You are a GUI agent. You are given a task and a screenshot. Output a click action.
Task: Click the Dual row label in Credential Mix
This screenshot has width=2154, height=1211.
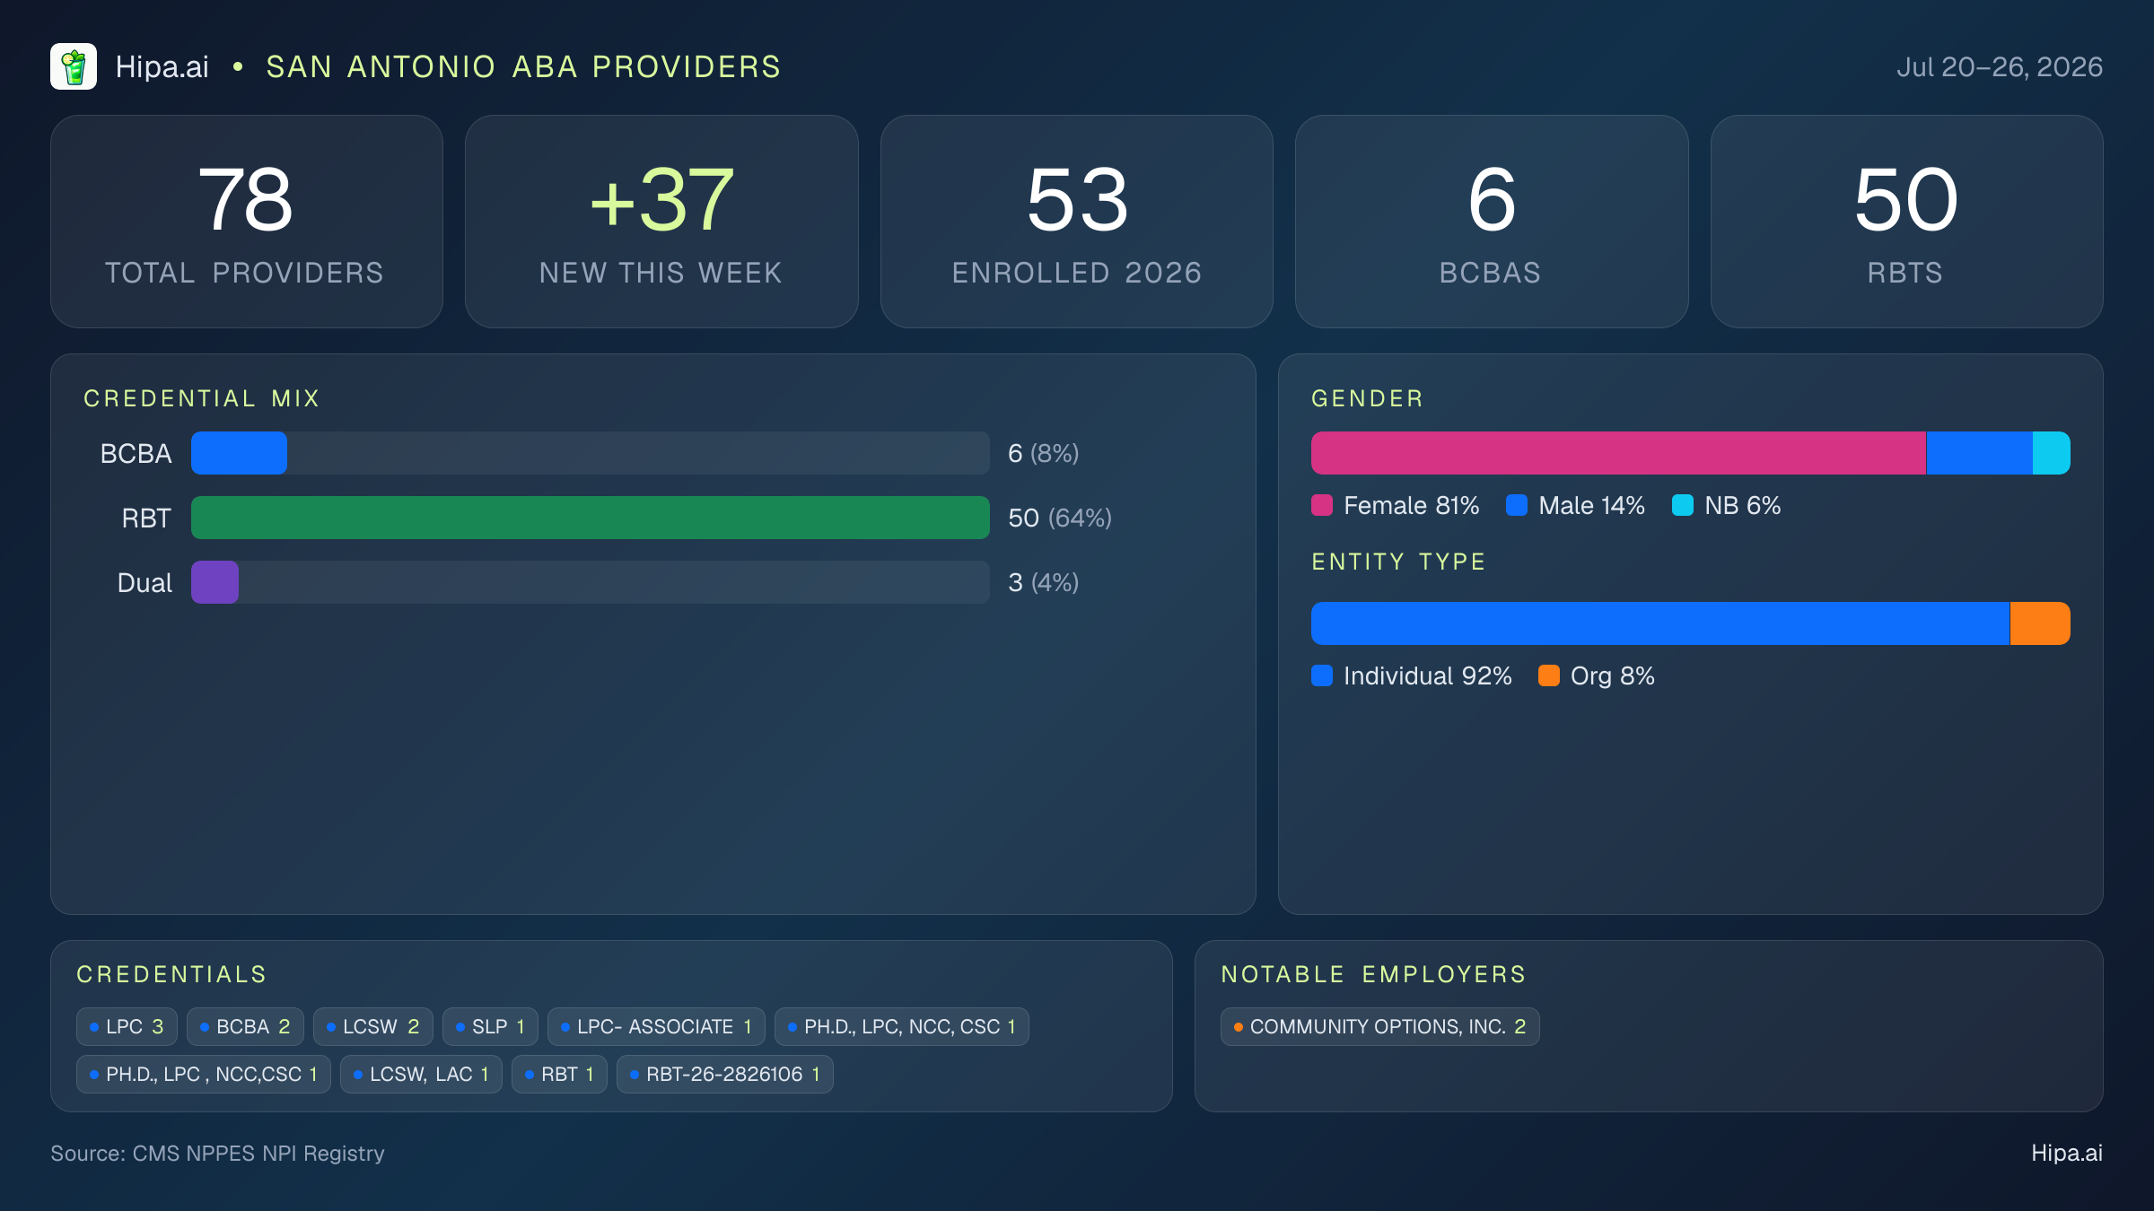click(x=144, y=582)
